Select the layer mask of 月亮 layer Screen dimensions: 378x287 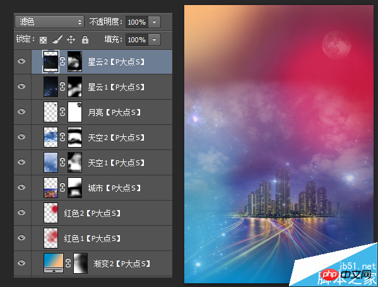point(74,112)
